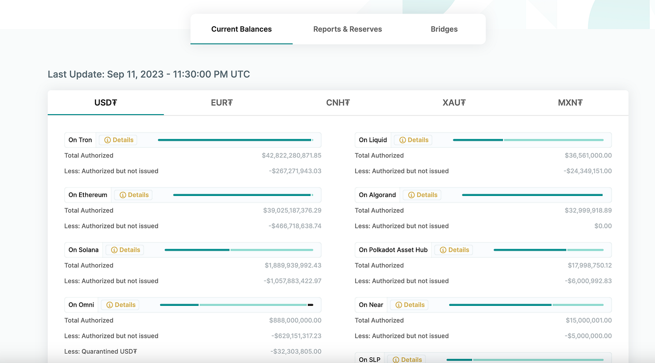Click Omni unissued amount -$629,151,317.23
The height and width of the screenshot is (363, 655).
click(x=297, y=336)
